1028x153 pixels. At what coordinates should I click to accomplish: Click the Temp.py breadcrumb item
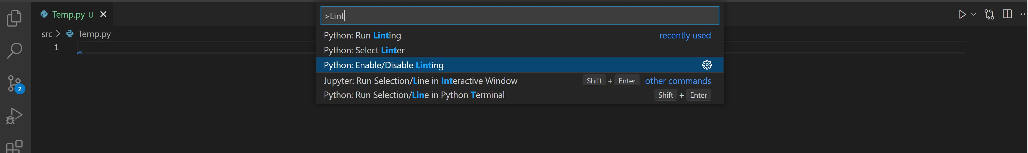pyautogui.click(x=94, y=34)
